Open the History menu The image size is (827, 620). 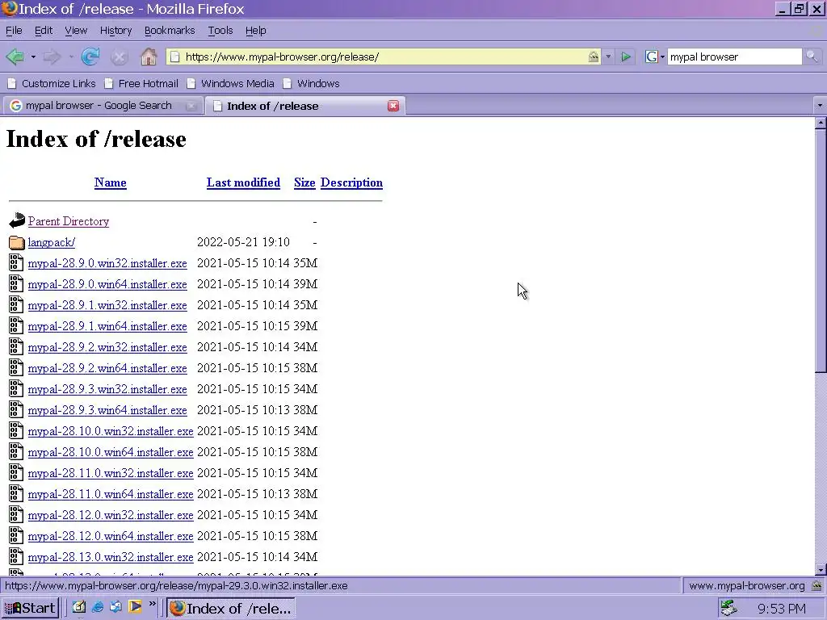click(116, 31)
